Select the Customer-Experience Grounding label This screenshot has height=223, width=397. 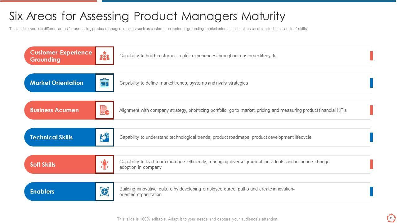click(61, 56)
